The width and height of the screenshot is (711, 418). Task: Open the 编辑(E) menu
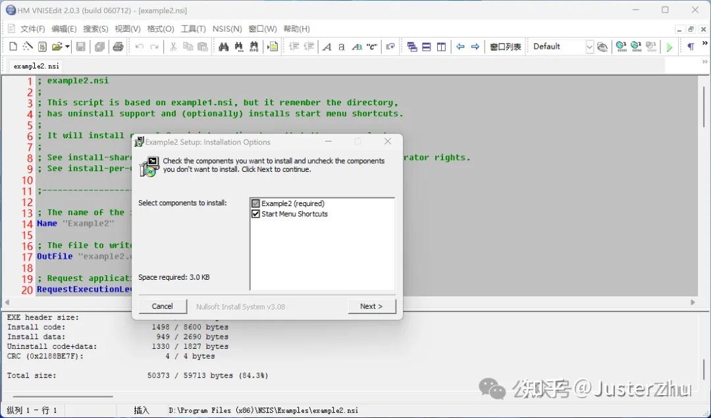[x=64, y=28]
